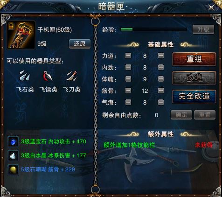The width and height of the screenshot is (222, 197).
Task: Select the 飞刀类 throwing knife icon
Action: pyautogui.click(x=72, y=76)
